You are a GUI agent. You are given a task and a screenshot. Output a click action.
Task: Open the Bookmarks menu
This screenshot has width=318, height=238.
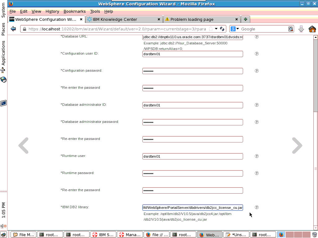(75, 11)
